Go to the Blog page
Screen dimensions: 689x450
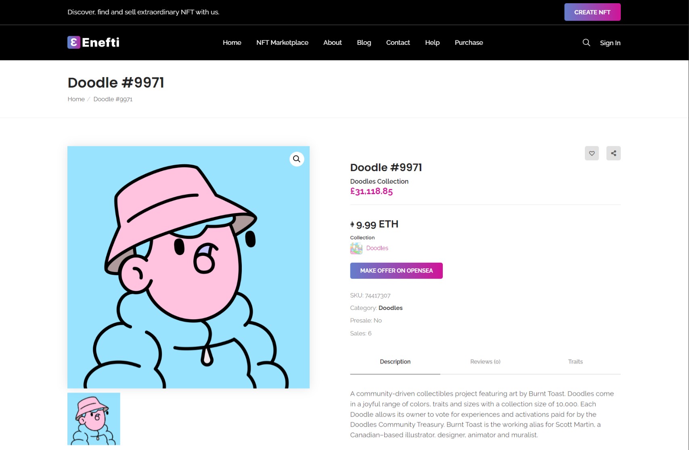[364, 42]
